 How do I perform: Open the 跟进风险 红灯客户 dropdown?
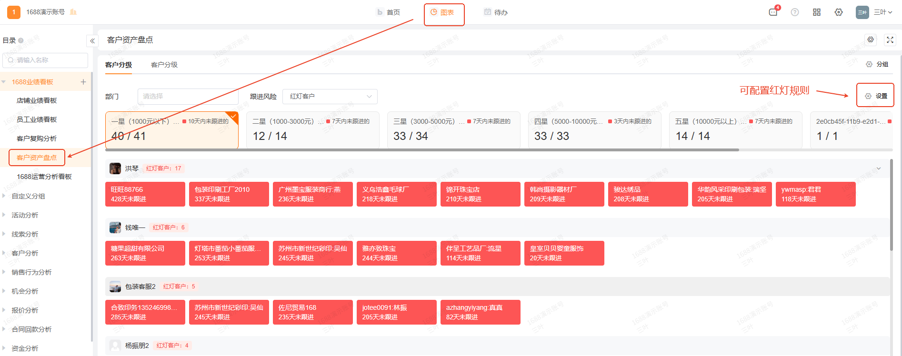(330, 96)
